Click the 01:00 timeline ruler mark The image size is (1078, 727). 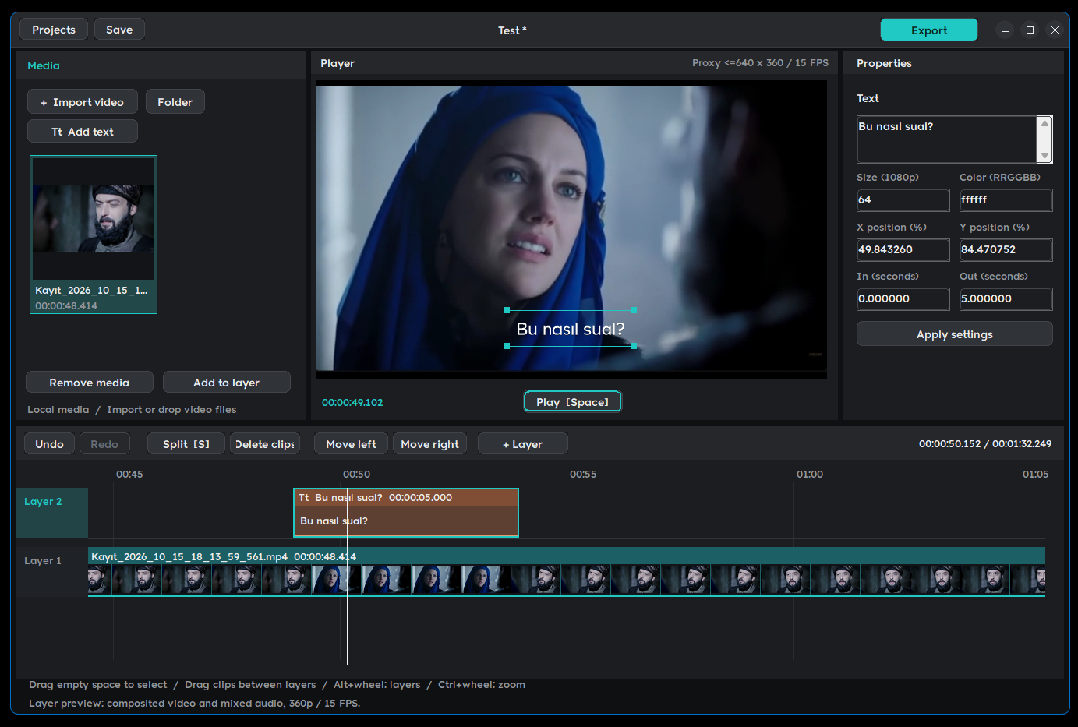[x=810, y=474]
